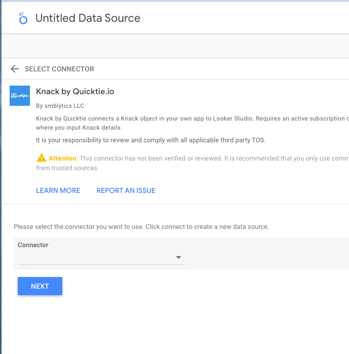Go back using the Select Connector arrow
349x354 pixels.
click(x=15, y=69)
